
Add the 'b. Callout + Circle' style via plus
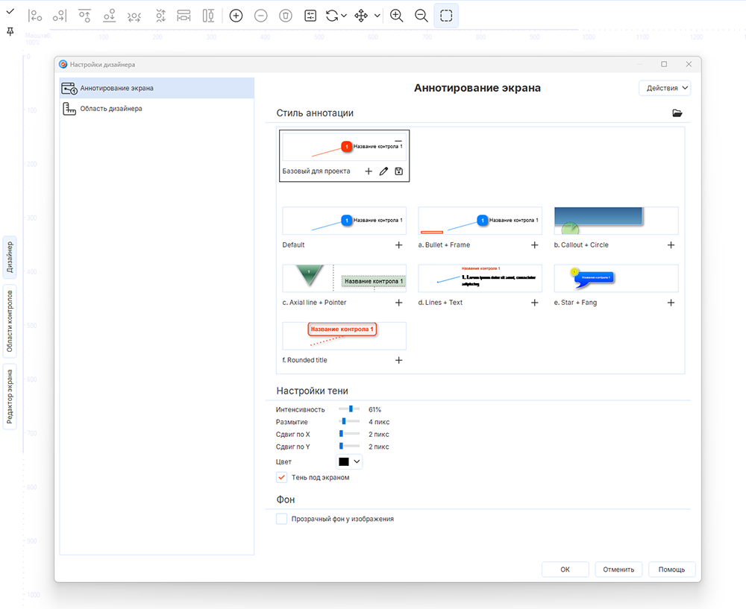671,244
